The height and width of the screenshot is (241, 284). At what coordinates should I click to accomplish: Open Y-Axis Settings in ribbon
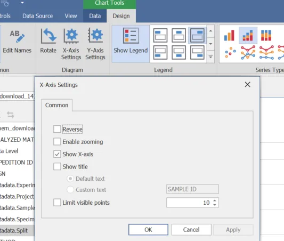[x=95, y=44]
